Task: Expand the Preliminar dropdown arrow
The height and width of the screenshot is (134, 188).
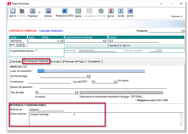Action: [x=40, y=13]
